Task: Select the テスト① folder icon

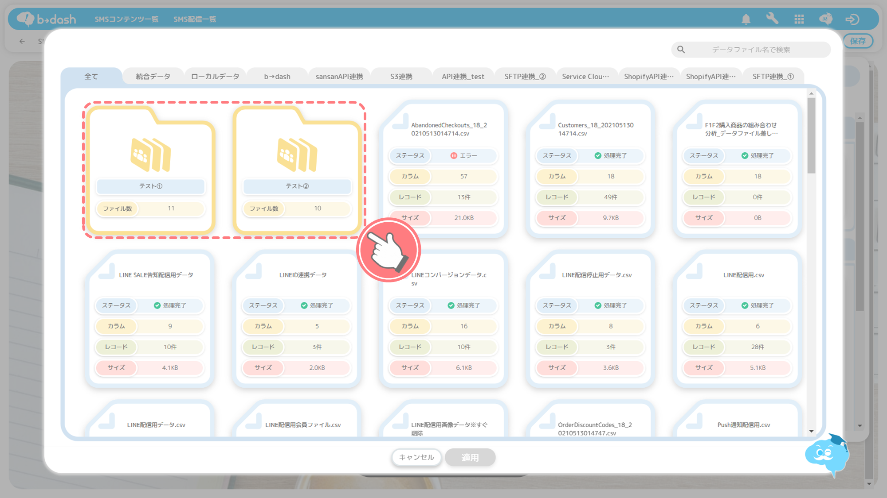Action: click(x=151, y=154)
